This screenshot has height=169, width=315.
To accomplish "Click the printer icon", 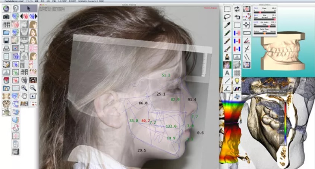I will coord(6,48).
